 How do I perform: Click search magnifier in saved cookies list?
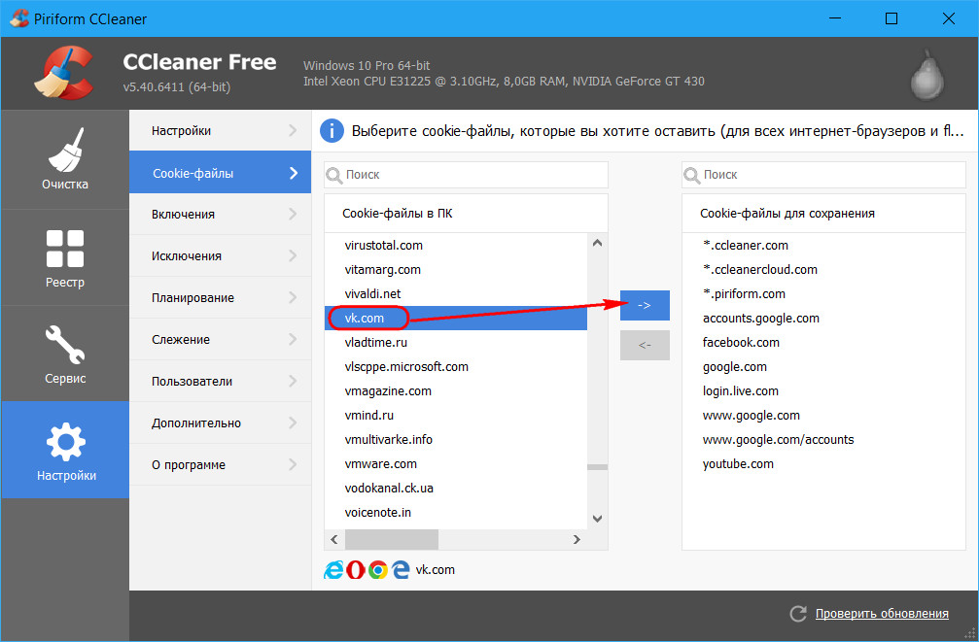692,176
